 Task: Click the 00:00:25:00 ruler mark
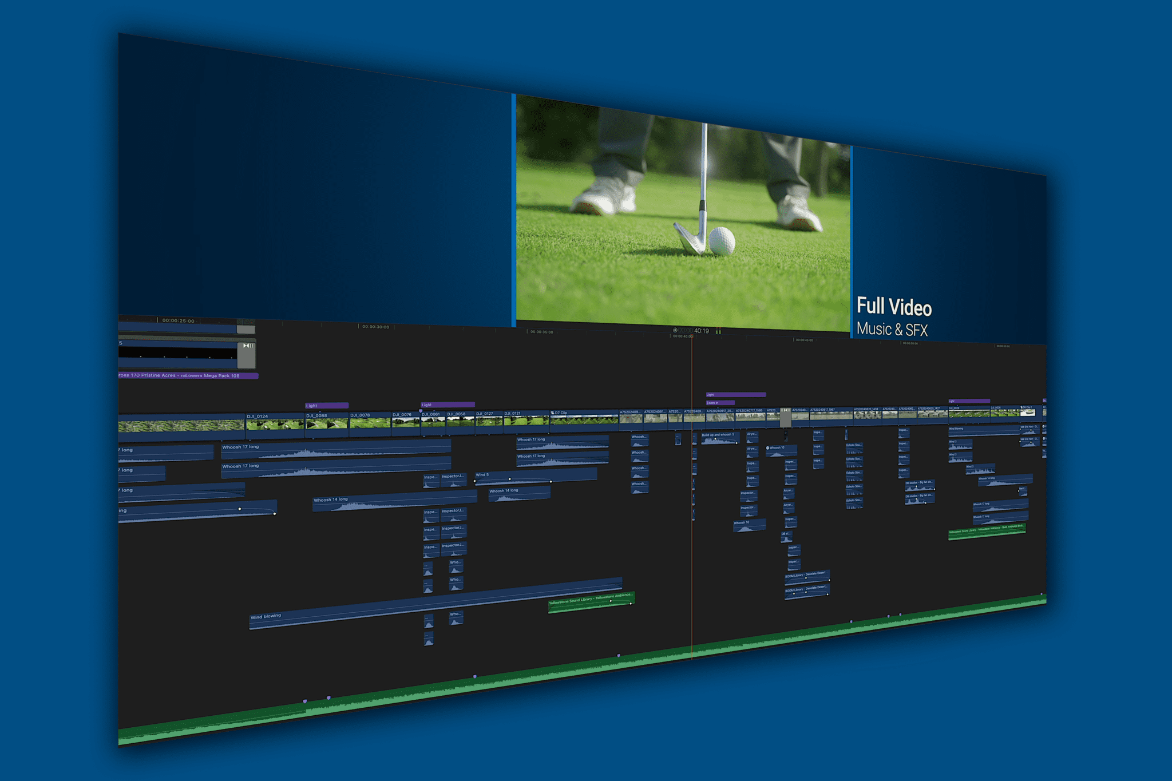[178, 320]
